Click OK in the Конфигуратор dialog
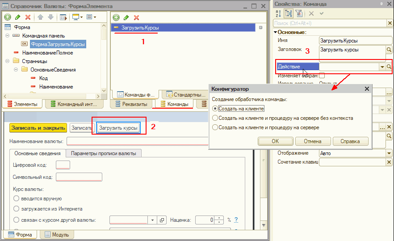The height and width of the screenshot is (241, 394). [x=275, y=141]
